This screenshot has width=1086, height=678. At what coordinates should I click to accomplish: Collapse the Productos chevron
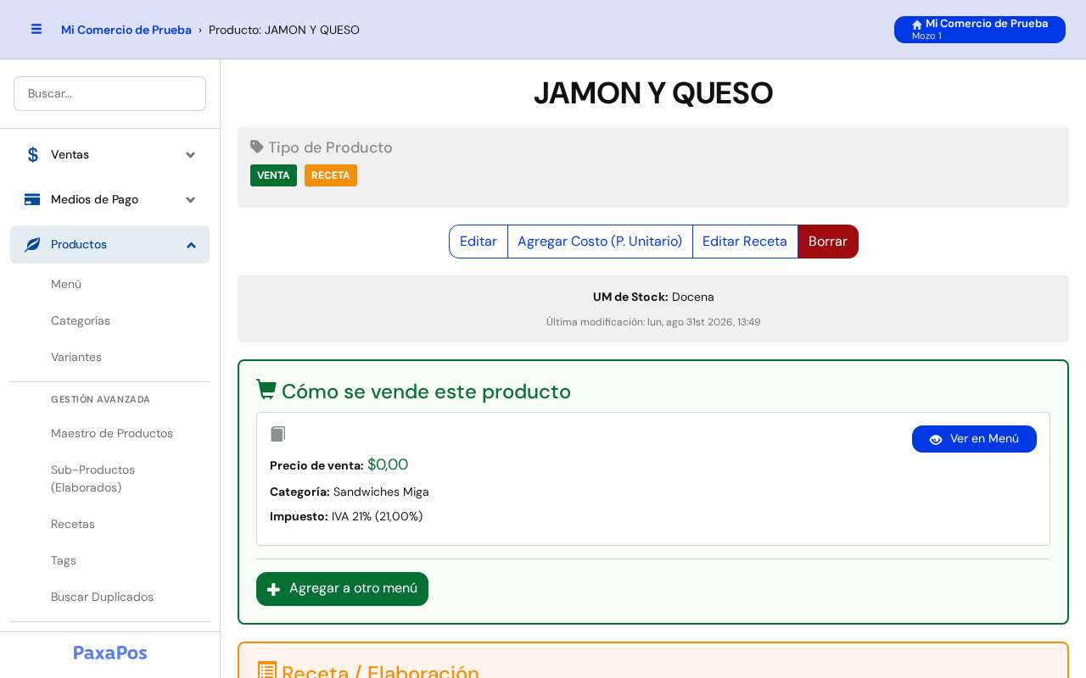click(x=191, y=244)
